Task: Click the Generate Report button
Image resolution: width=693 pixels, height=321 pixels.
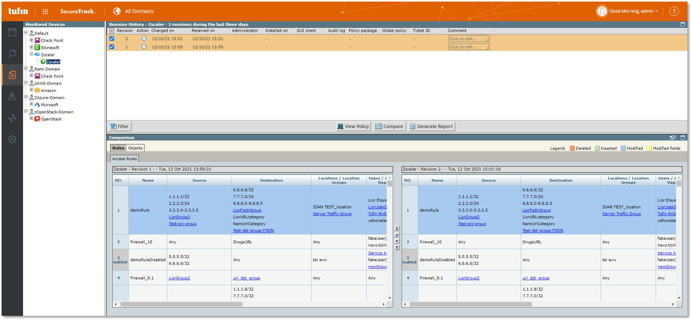Action: pos(431,126)
